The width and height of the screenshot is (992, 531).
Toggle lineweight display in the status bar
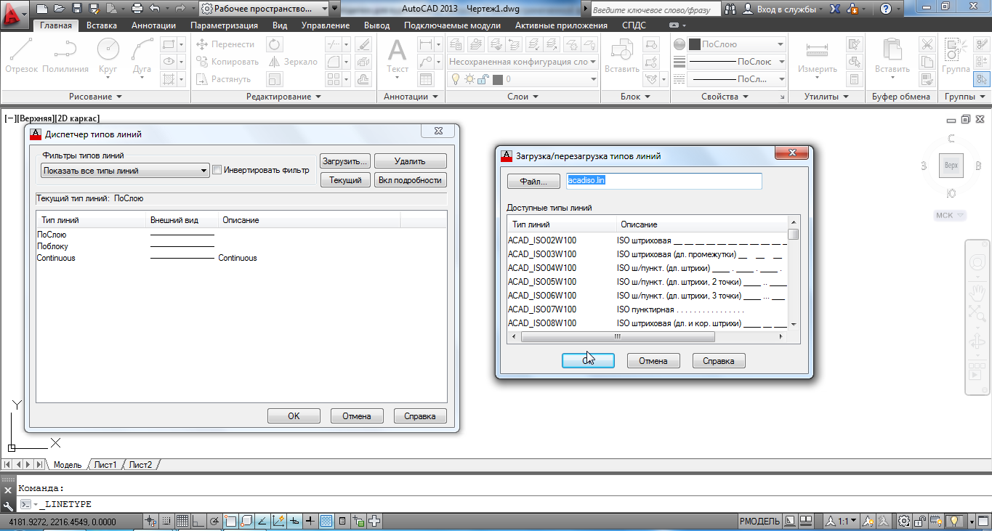[x=310, y=521]
